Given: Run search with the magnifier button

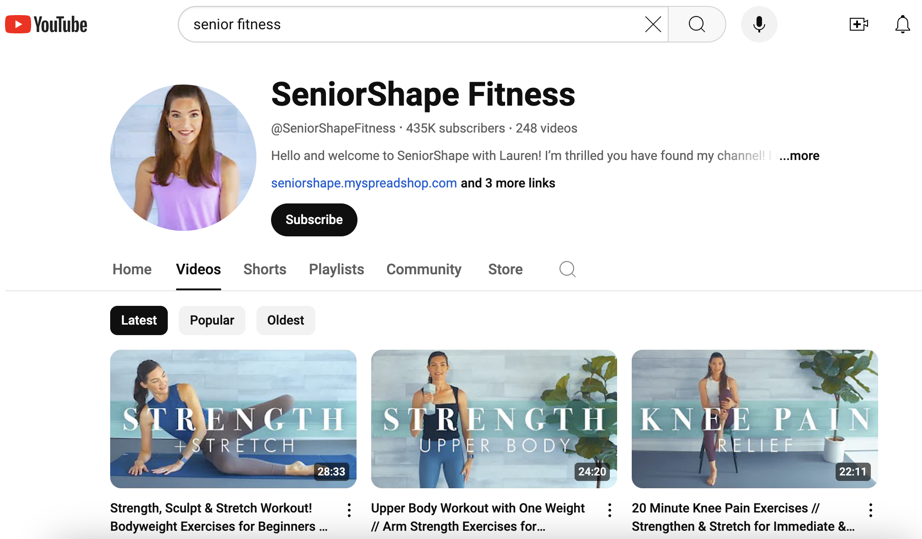Looking at the screenshot, I should click(697, 24).
